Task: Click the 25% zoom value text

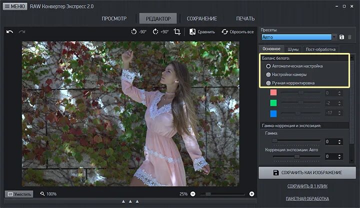Action: pos(183,194)
